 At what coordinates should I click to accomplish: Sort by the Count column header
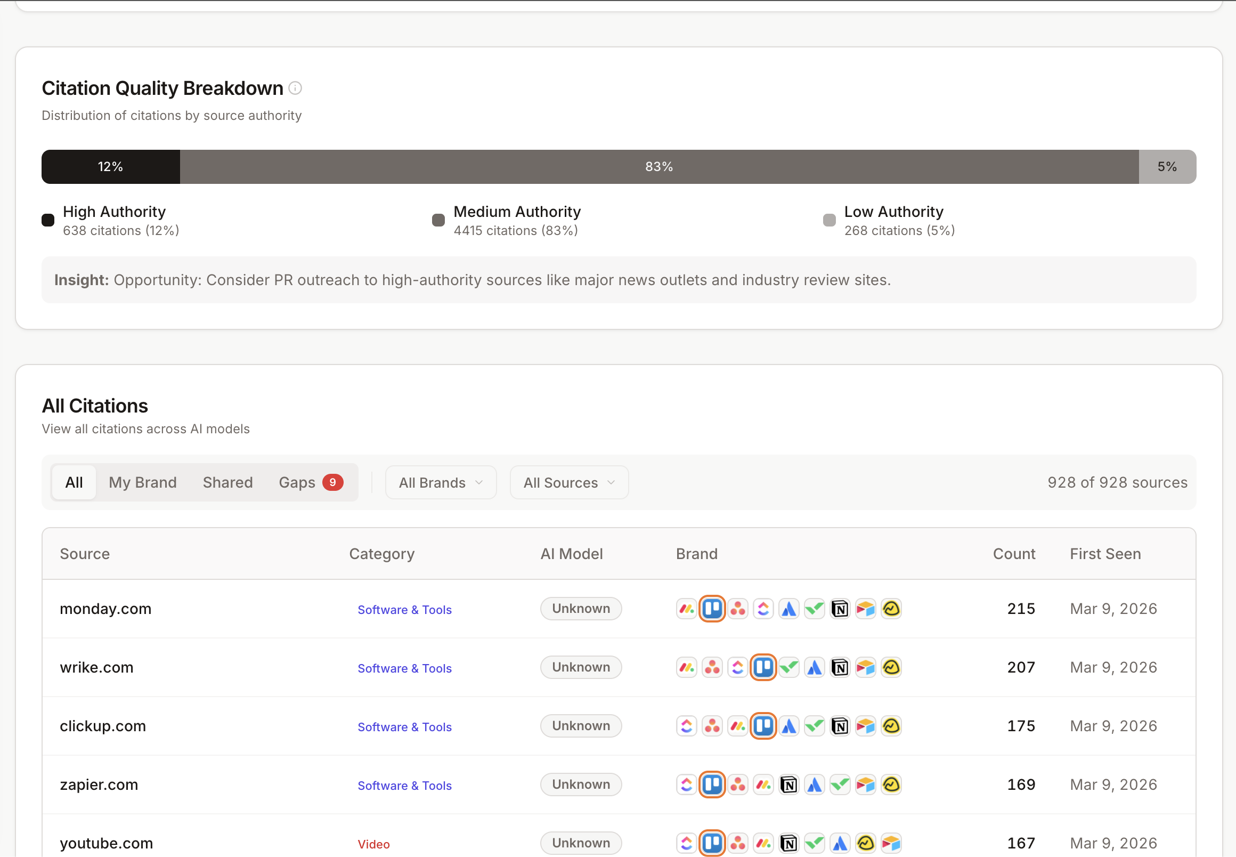pos(1013,554)
